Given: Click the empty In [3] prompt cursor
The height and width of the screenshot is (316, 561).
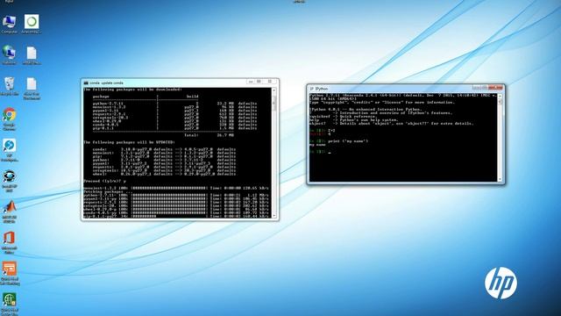Looking at the screenshot, I should coord(330,152).
